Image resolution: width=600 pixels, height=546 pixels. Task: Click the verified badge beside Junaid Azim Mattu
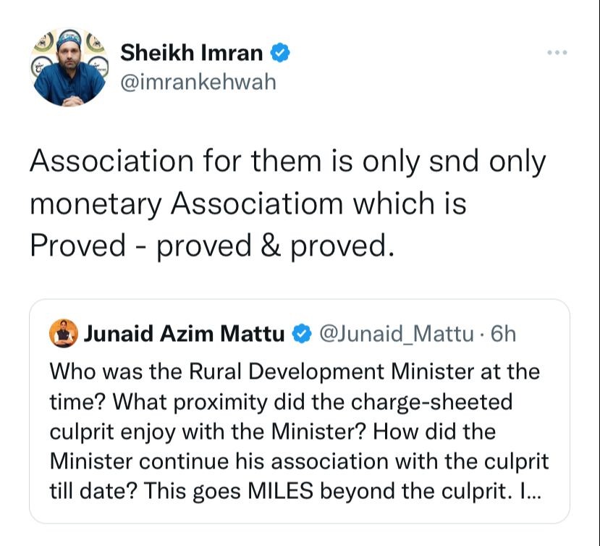coord(302,334)
